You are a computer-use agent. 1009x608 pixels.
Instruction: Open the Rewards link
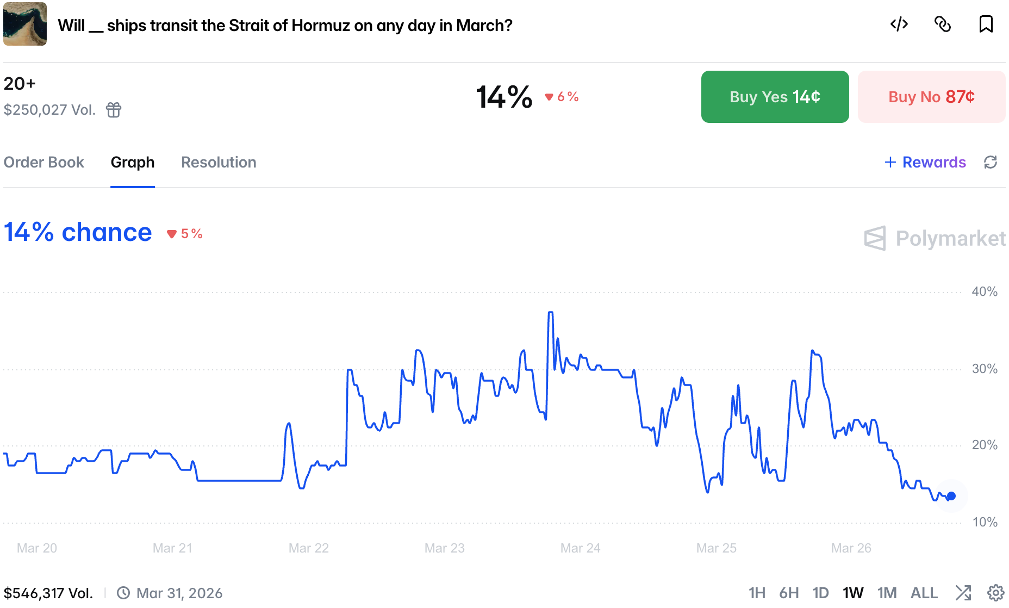(x=925, y=162)
